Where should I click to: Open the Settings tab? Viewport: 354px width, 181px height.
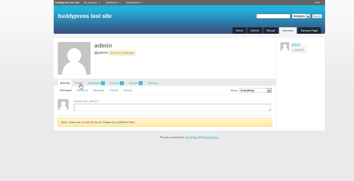[x=153, y=83]
